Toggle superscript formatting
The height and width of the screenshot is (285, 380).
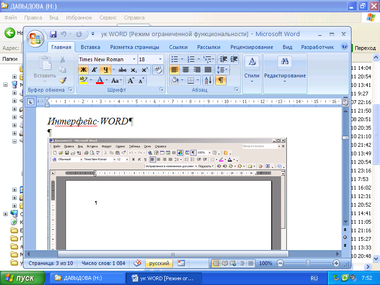145,70
